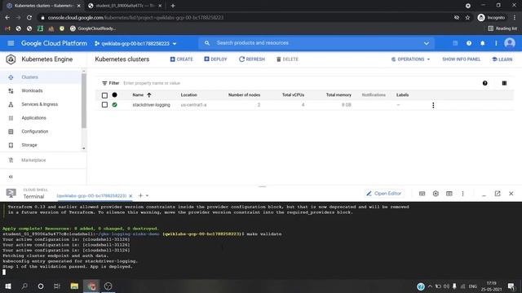Open the header settings three-dot menu
The height and width of the screenshot is (293, 522).
click(496, 43)
